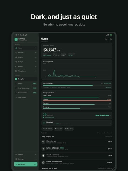
Task: Click the Transport budget bar
Action: tap(77, 105)
